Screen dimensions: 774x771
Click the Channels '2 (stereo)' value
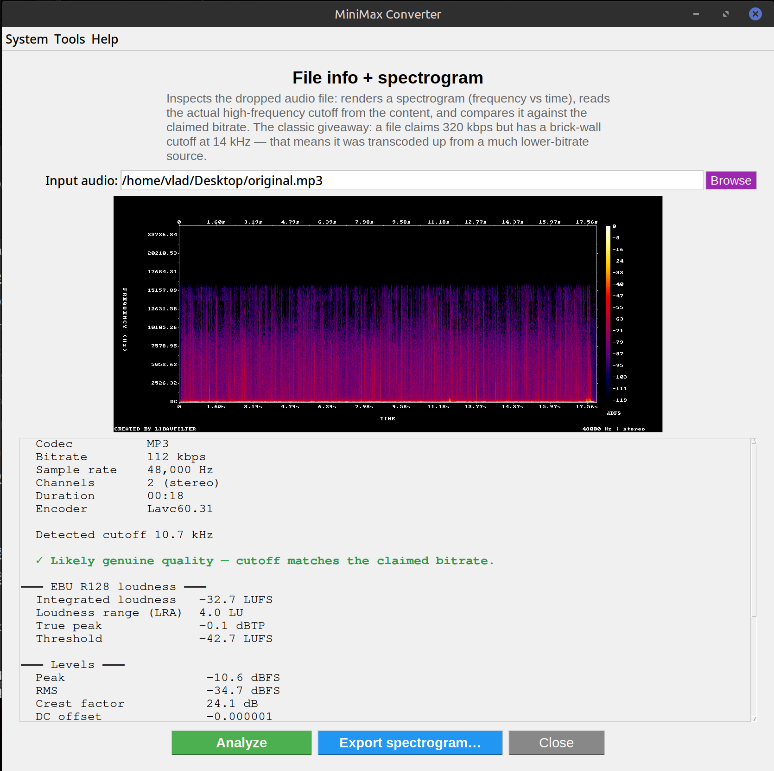pyautogui.click(x=183, y=483)
